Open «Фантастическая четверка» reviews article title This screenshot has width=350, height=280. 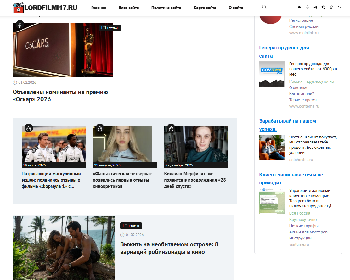[123, 180]
